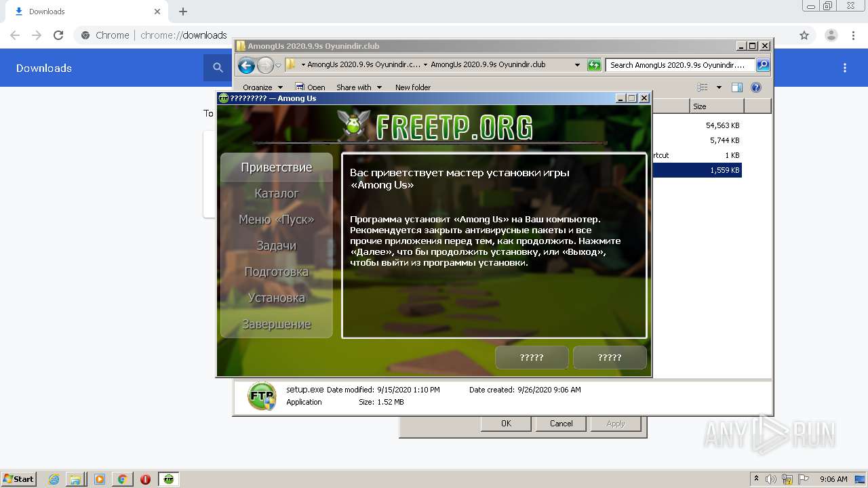Toggle the preview pane icon
This screenshot has height=488, width=868.
click(737, 87)
